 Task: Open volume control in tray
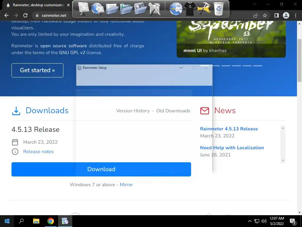click(264, 221)
